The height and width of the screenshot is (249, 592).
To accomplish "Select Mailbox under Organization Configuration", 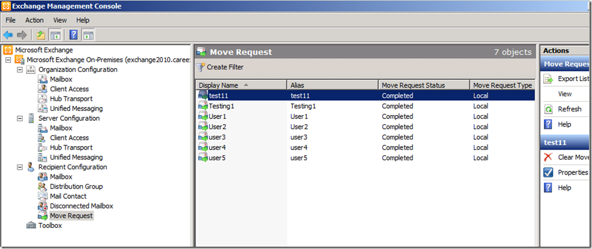I will click(x=61, y=79).
